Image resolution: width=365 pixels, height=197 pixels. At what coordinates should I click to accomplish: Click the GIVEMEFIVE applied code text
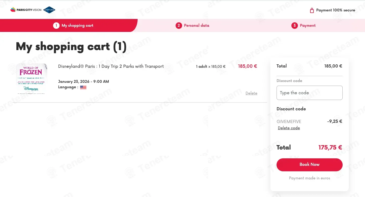pos(289,121)
